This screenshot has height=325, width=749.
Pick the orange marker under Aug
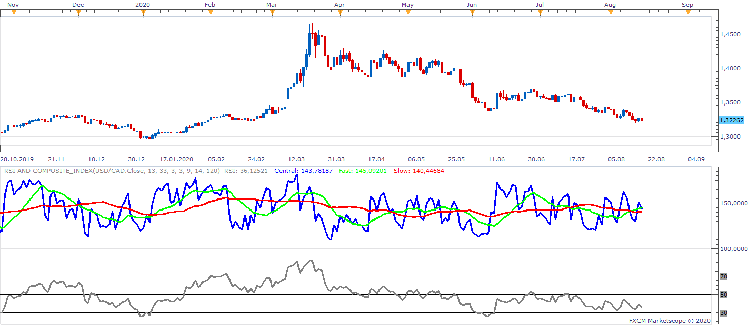611,12
